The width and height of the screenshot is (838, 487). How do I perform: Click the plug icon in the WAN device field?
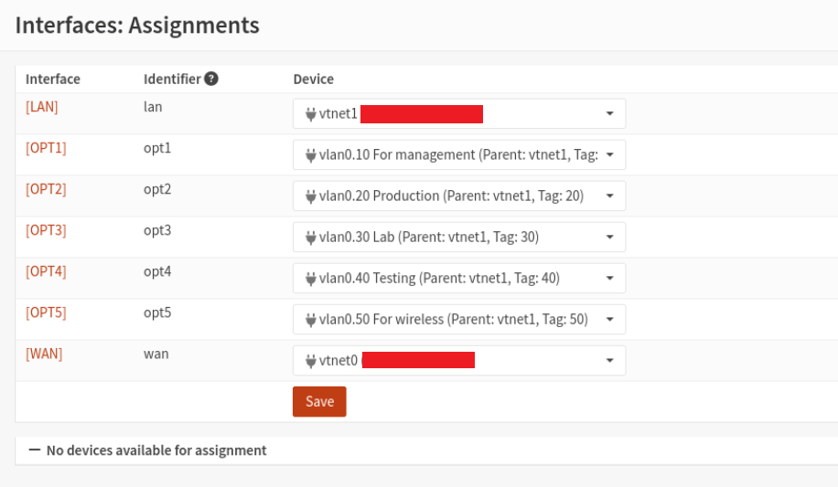[x=310, y=361]
